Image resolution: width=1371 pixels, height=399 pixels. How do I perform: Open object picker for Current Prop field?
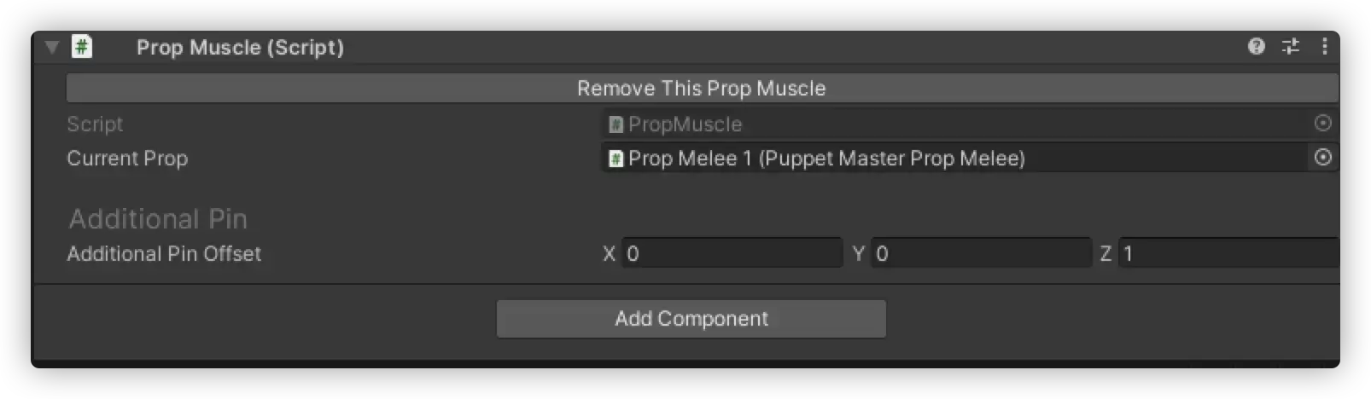point(1322,158)
